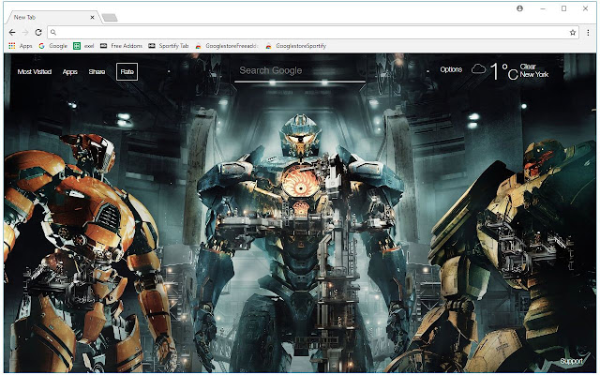Click the cloud weather icon
Screen dimensions: 600x375
[478, 69]
